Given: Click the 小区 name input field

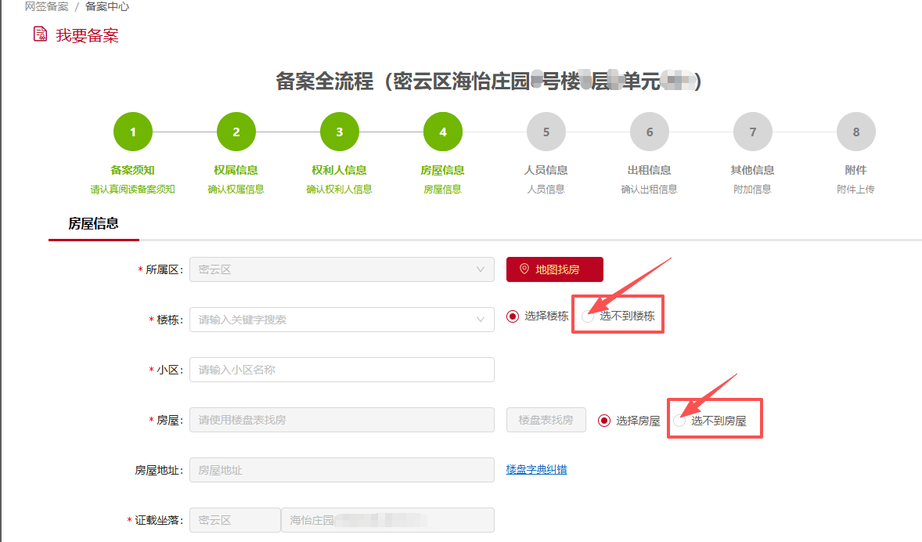Looking at the screenshot, I should (x=341, y=370).
